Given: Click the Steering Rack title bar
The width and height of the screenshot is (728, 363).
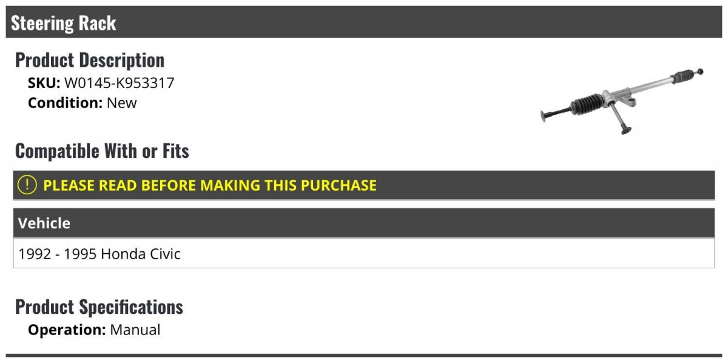Looking at the screenshot, I should click(364, 22).
